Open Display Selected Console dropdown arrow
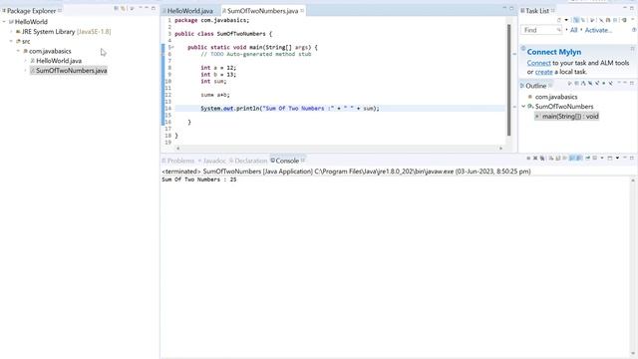The height and width of the screenshot is (359, 638). tap(602, 158)
